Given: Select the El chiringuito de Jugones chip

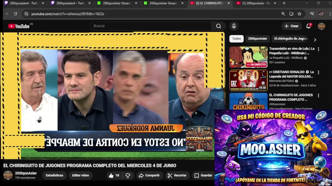Looking at the screenshot, I should [291, 39].
